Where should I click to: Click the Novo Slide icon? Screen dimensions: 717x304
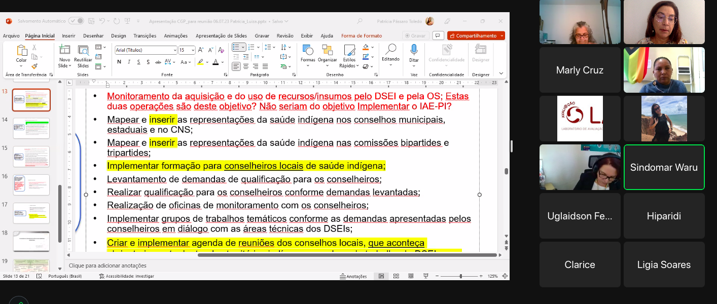[x=64, y=50]
